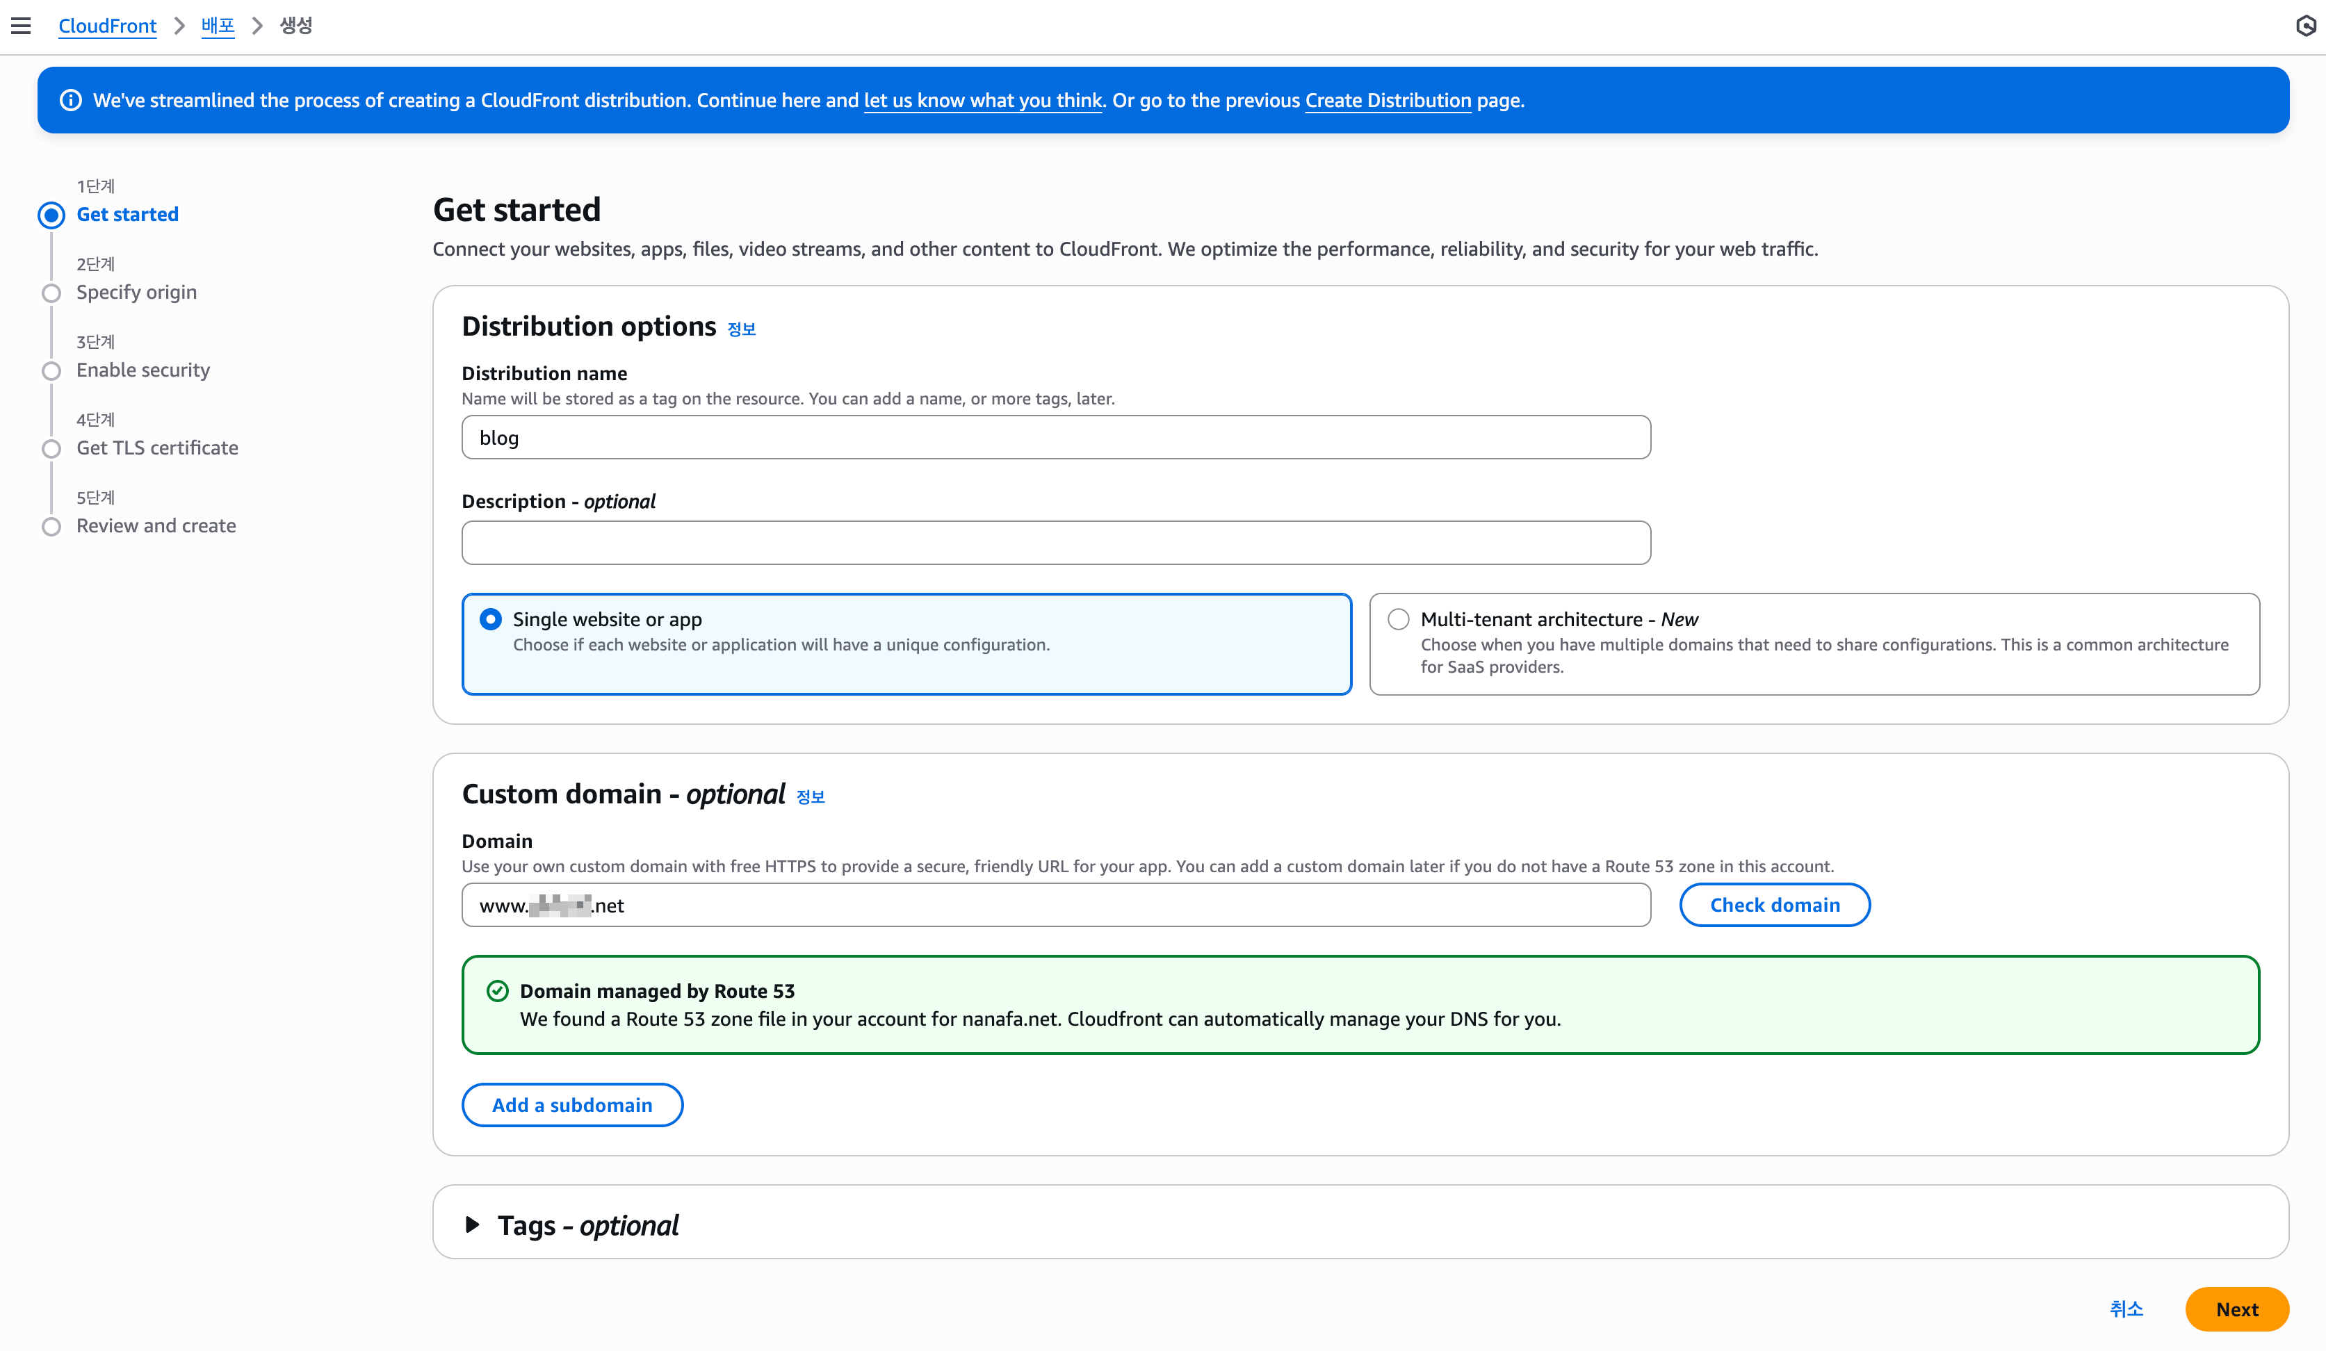Click the Review and create step circle
This screenshot has width=2326, height=1351.
51,527
